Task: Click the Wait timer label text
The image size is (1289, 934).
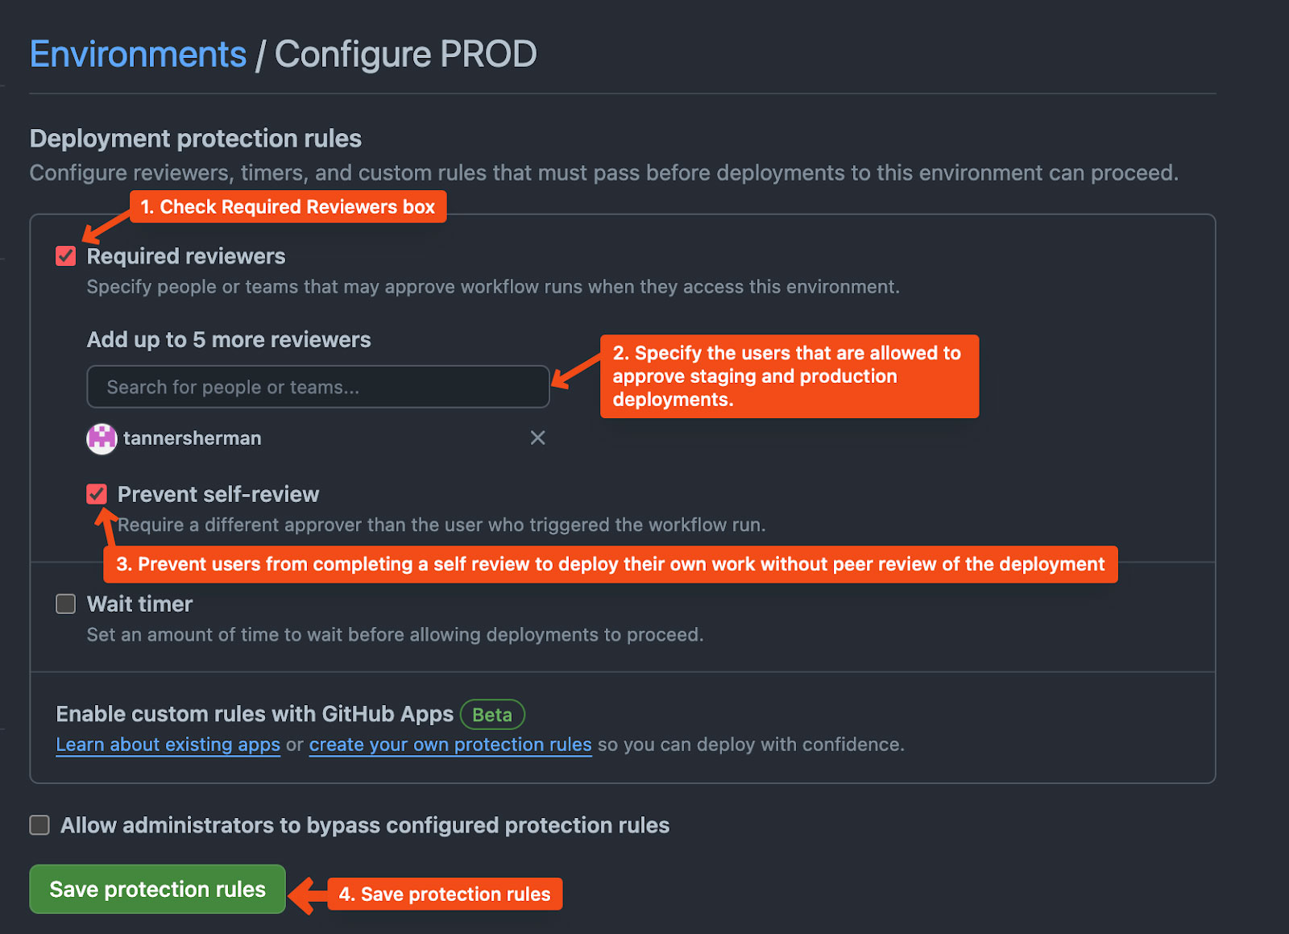Action: click(x=139, y=604)
